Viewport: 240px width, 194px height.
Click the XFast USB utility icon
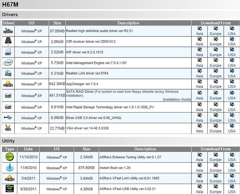[10, 188]
